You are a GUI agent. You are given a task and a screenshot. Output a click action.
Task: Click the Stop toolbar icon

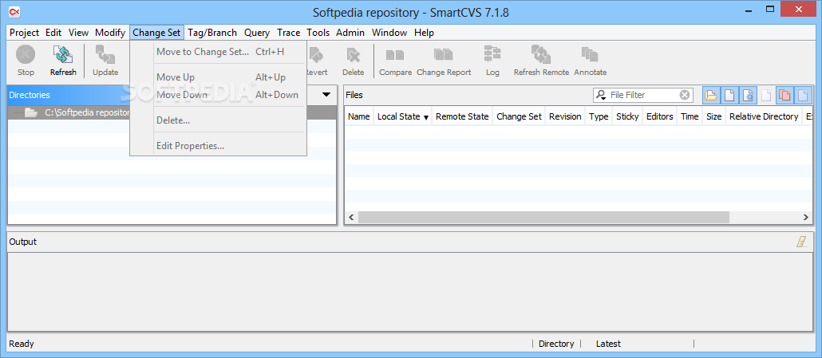tap(26, 55)
